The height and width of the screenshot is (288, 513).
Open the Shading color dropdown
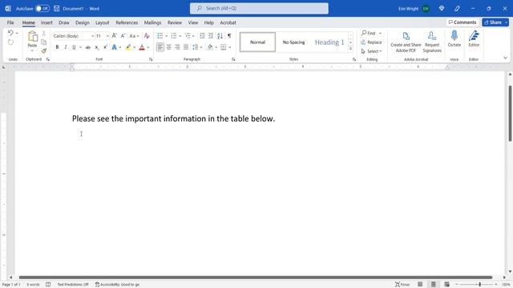(x=216, y=47)
